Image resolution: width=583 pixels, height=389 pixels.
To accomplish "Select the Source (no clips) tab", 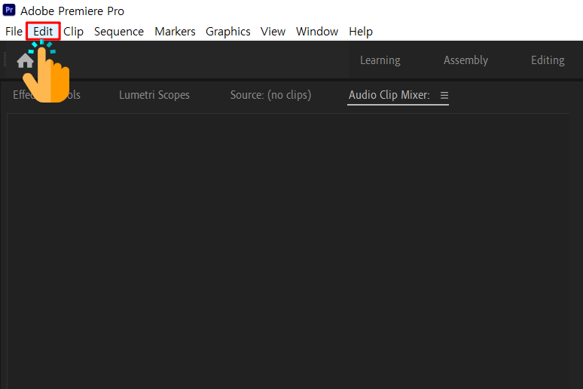I will tap(270, 95).
